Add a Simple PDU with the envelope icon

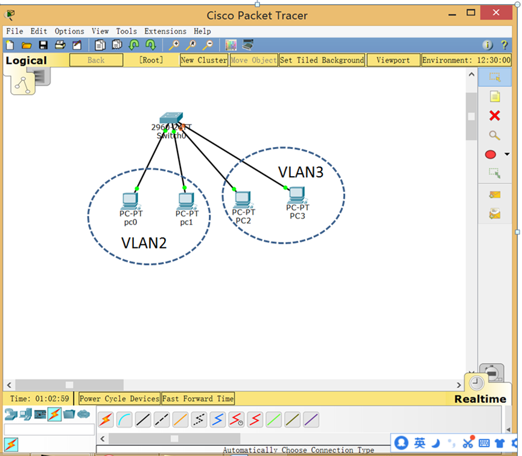[495, 195]
